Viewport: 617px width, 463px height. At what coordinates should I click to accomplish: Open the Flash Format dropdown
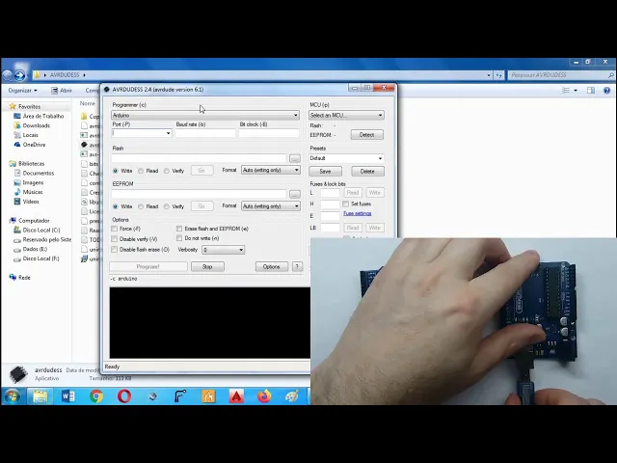[271, 170]
